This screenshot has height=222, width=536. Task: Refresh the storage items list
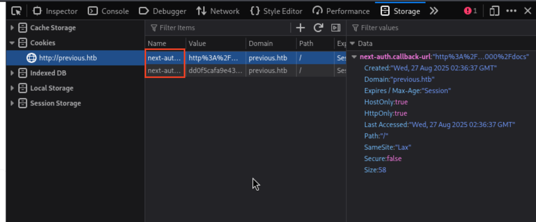point(318,28)
